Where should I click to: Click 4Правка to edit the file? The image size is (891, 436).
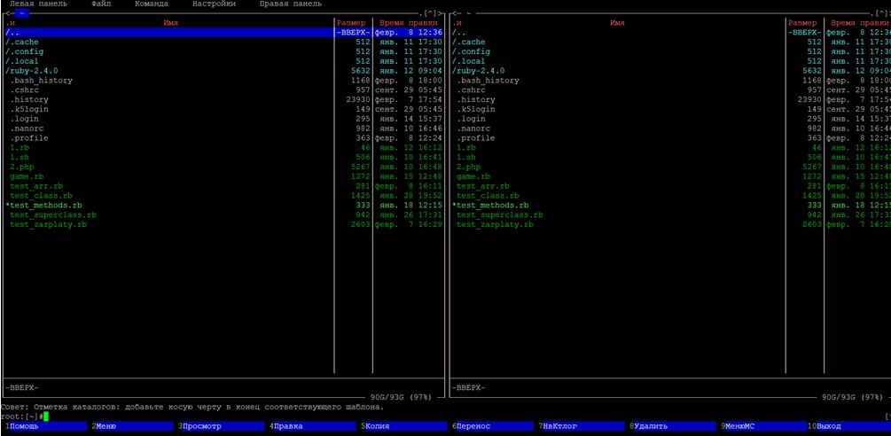click(314, 426)
